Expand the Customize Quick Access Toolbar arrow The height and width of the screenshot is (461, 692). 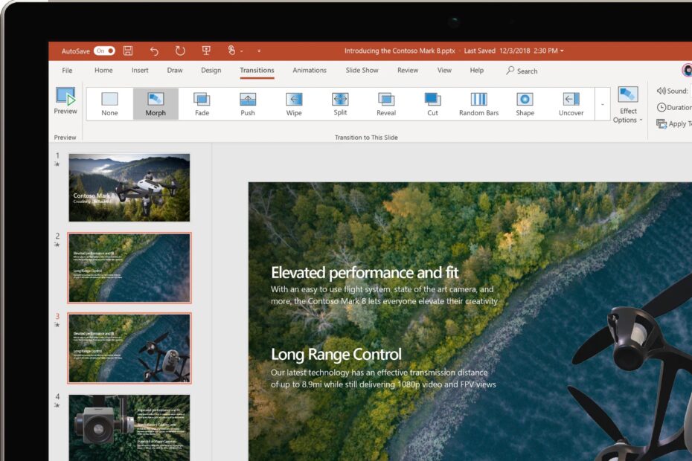(259, 51)
